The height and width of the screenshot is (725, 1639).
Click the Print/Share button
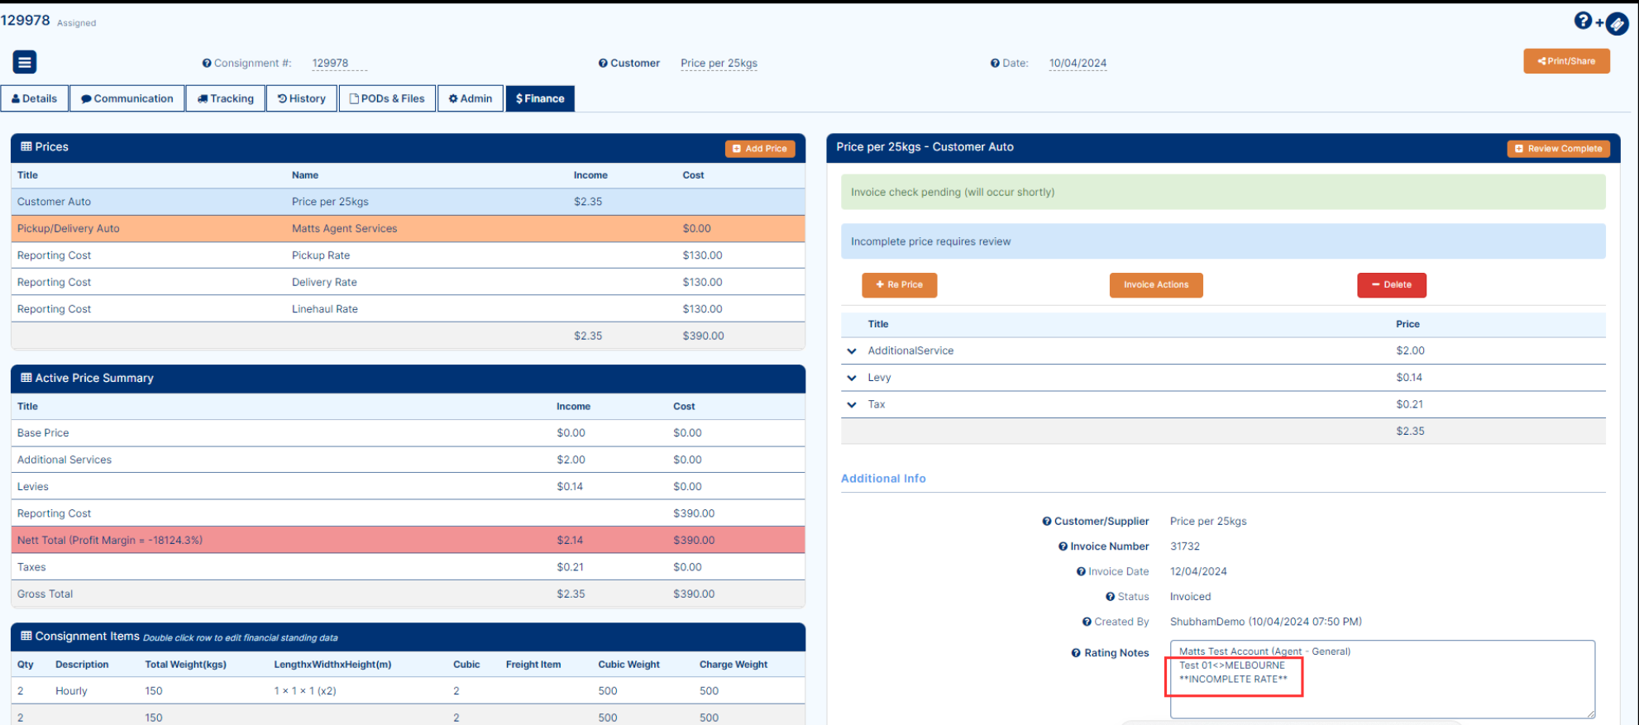pyautogui.click(x=1566, y=61)
